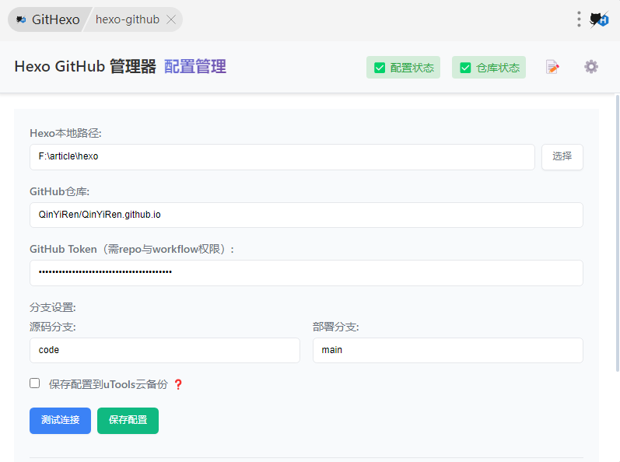
Task: Focus the 源码分支 input with code
Action: 165,350
